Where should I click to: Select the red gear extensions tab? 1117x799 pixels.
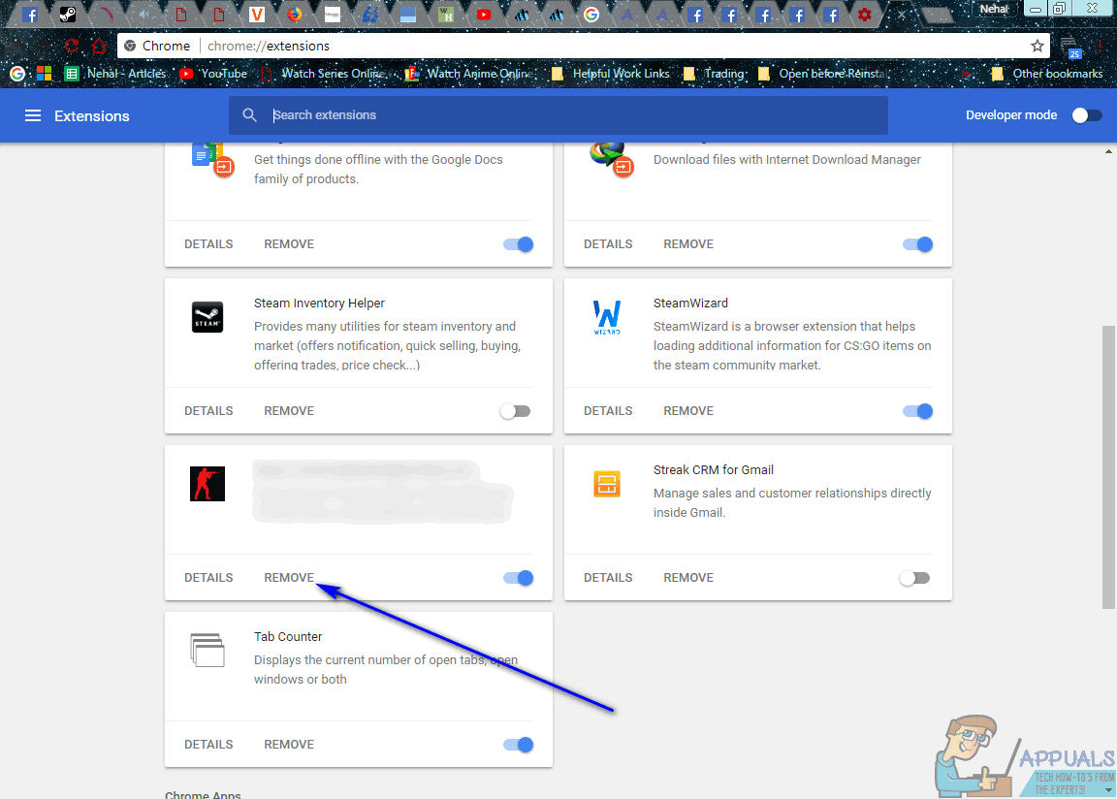coord(864,15)
